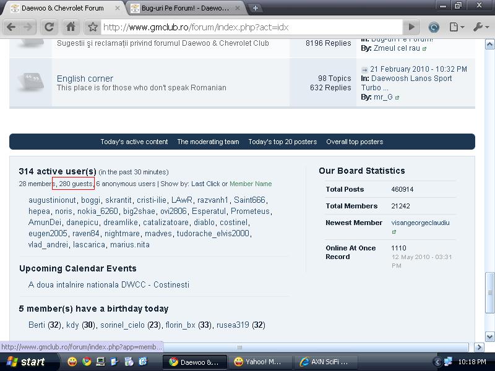Click the blue circular extension icon

[x=434, y=27]
